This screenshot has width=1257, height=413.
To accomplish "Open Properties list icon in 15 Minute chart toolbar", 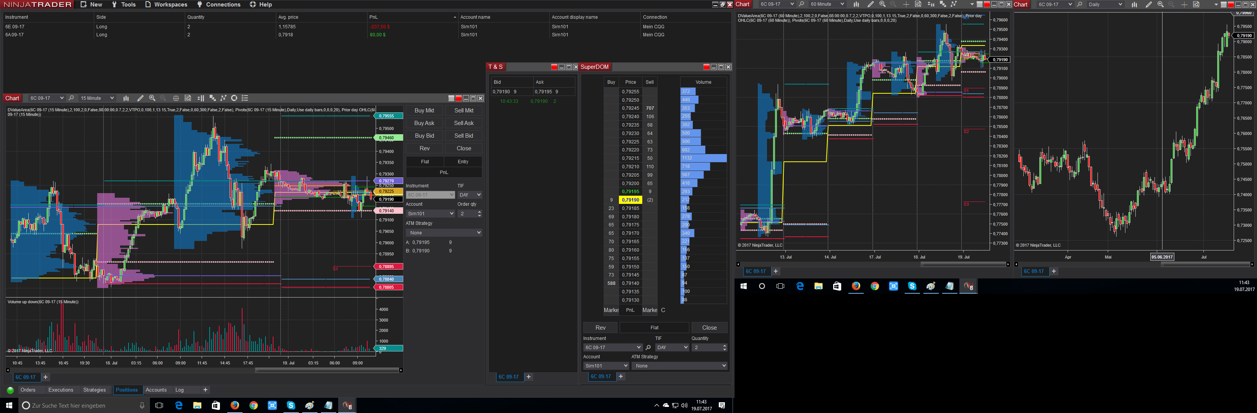I will click(x=245, y=98).
